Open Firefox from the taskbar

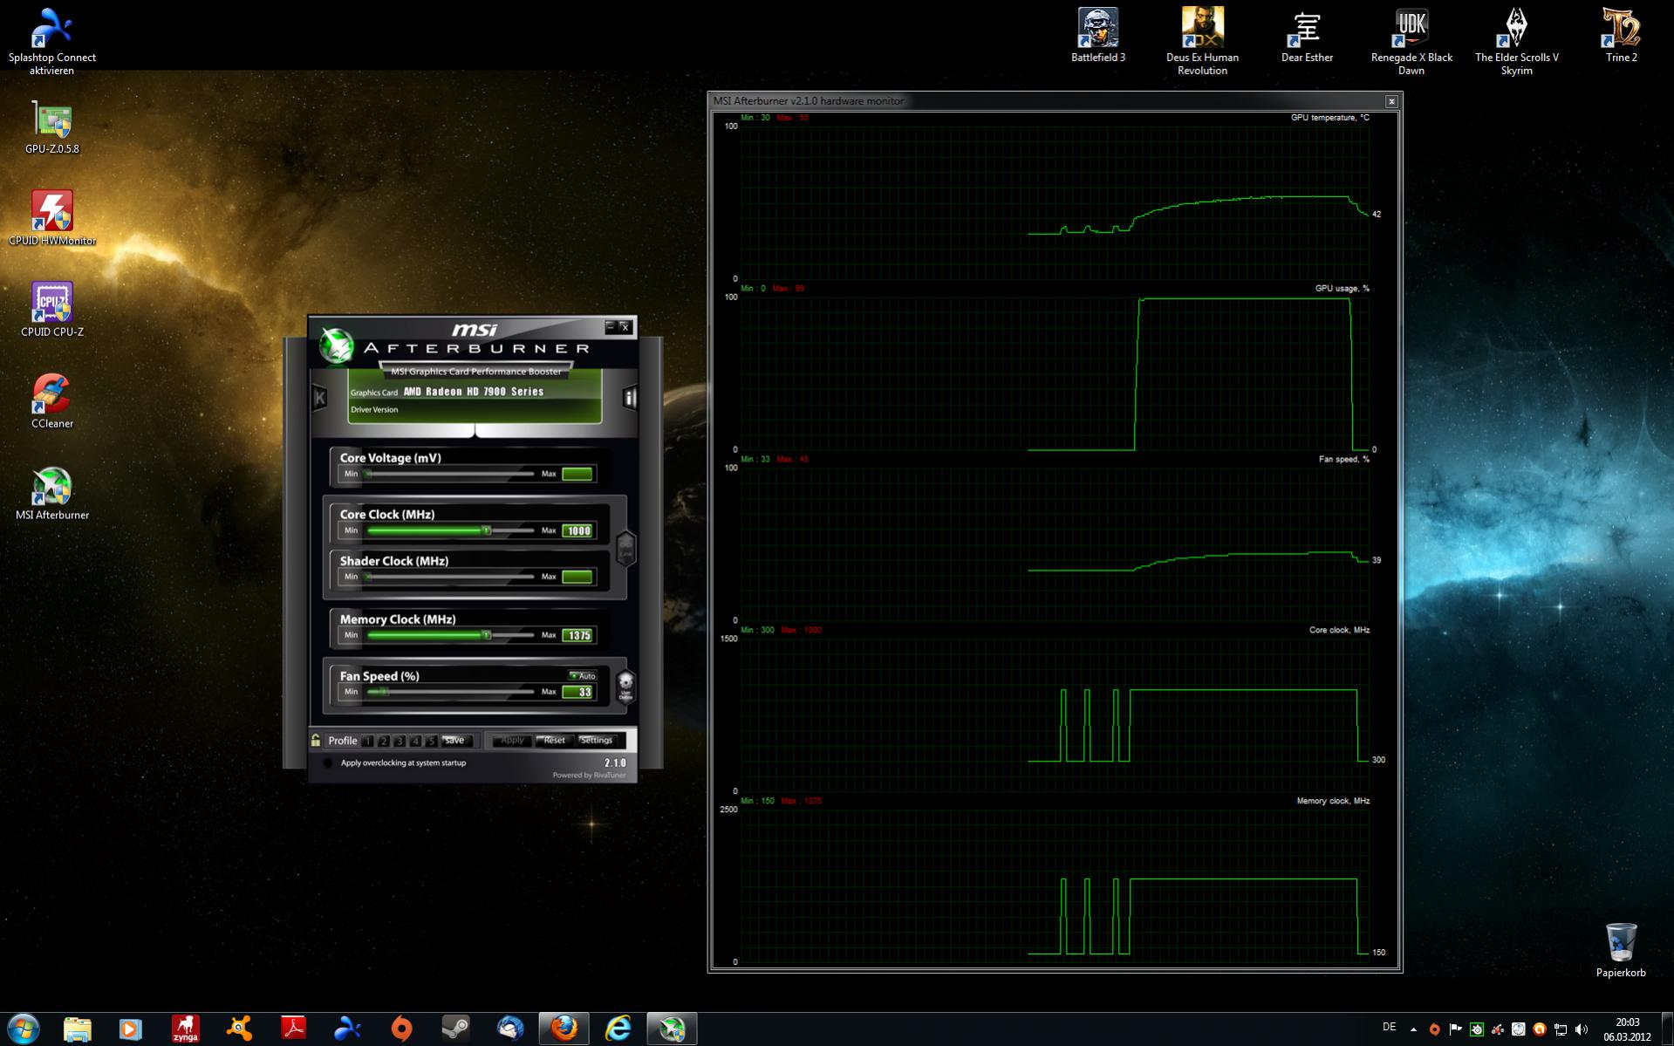click(564, 1029)
